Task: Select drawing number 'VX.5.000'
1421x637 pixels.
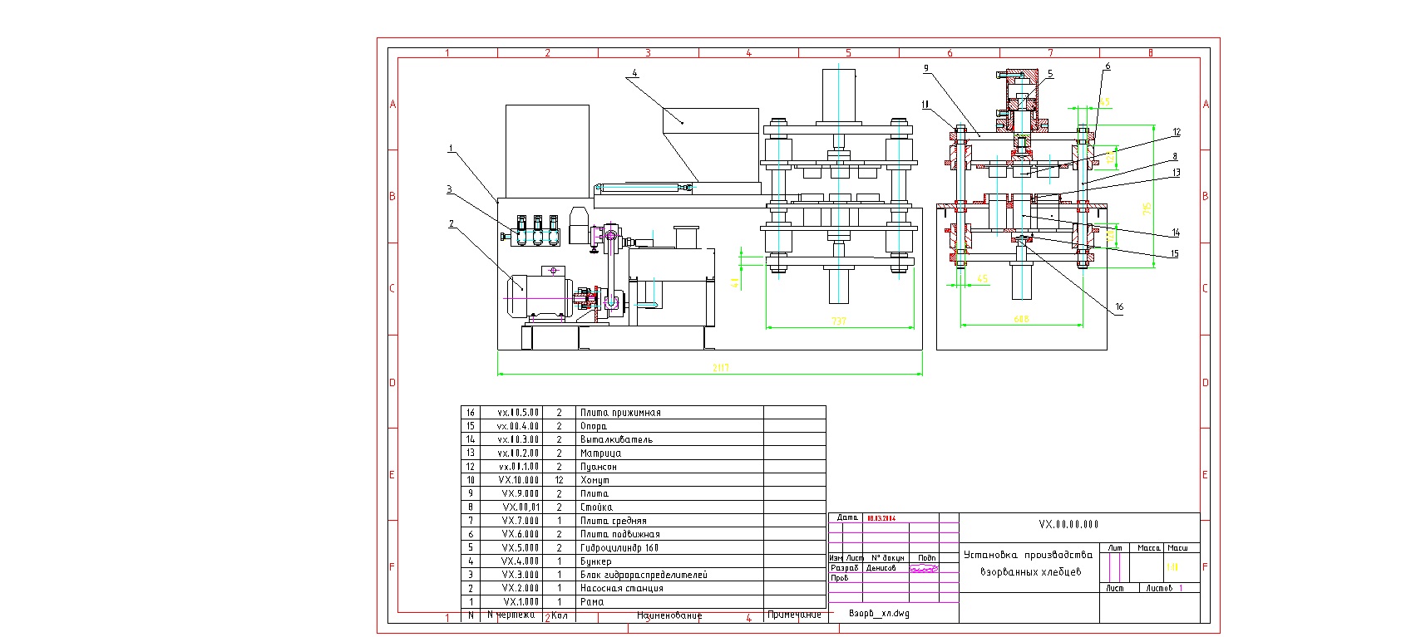Action: (521, 547)
